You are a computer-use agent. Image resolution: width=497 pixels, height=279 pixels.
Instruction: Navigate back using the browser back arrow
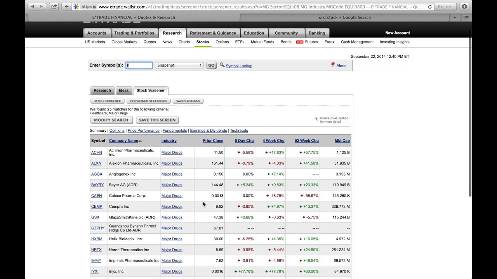point(33,6)
